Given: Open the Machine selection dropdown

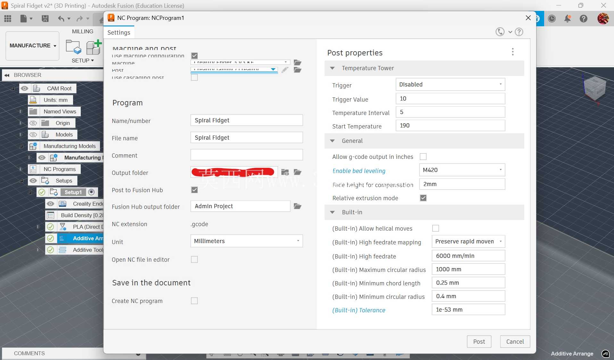Looking at the screenshot, I should click(x=240, y=62).
